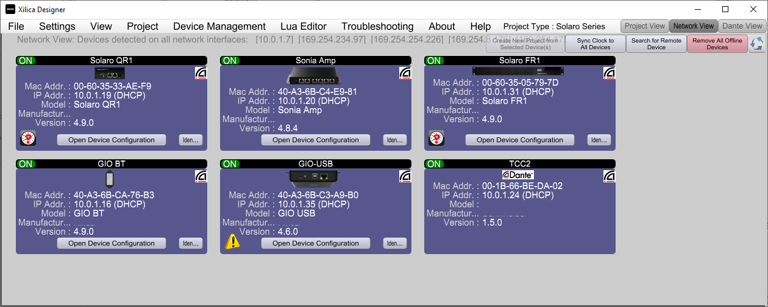Switch to Dante View tab
768x307 pixels.
coord(742,26)
